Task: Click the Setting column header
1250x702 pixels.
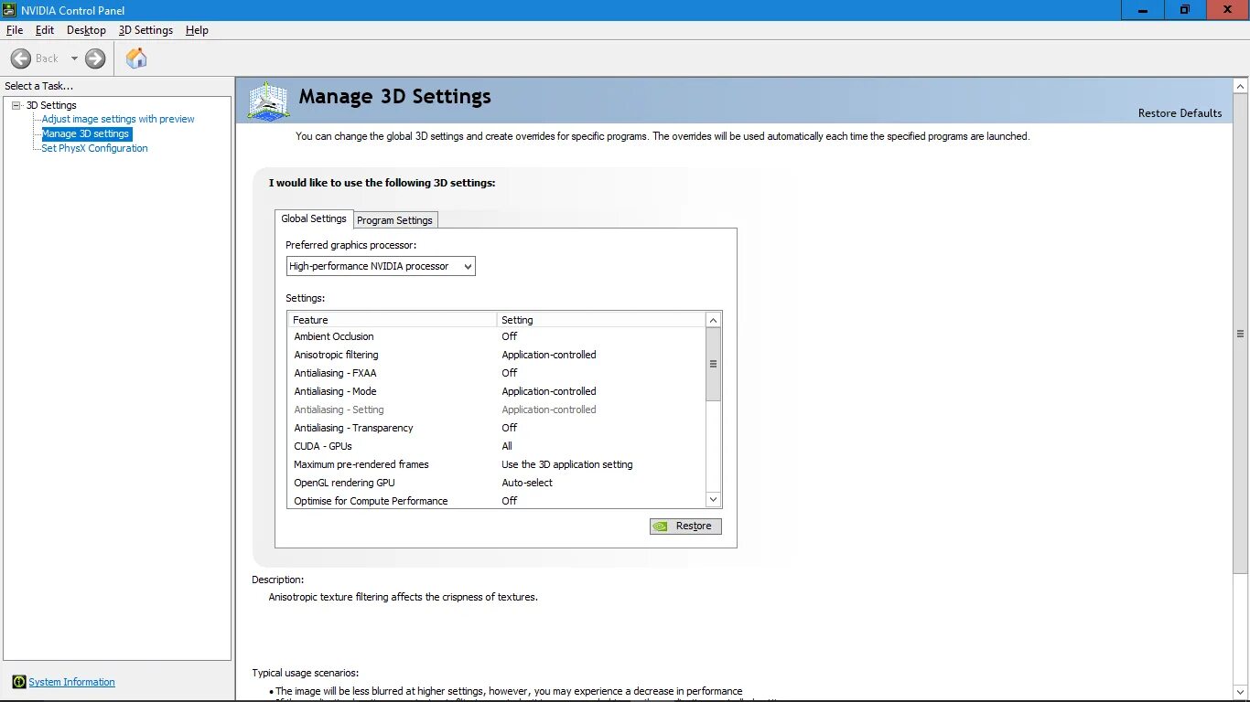Action: click(x=601, y=320)
